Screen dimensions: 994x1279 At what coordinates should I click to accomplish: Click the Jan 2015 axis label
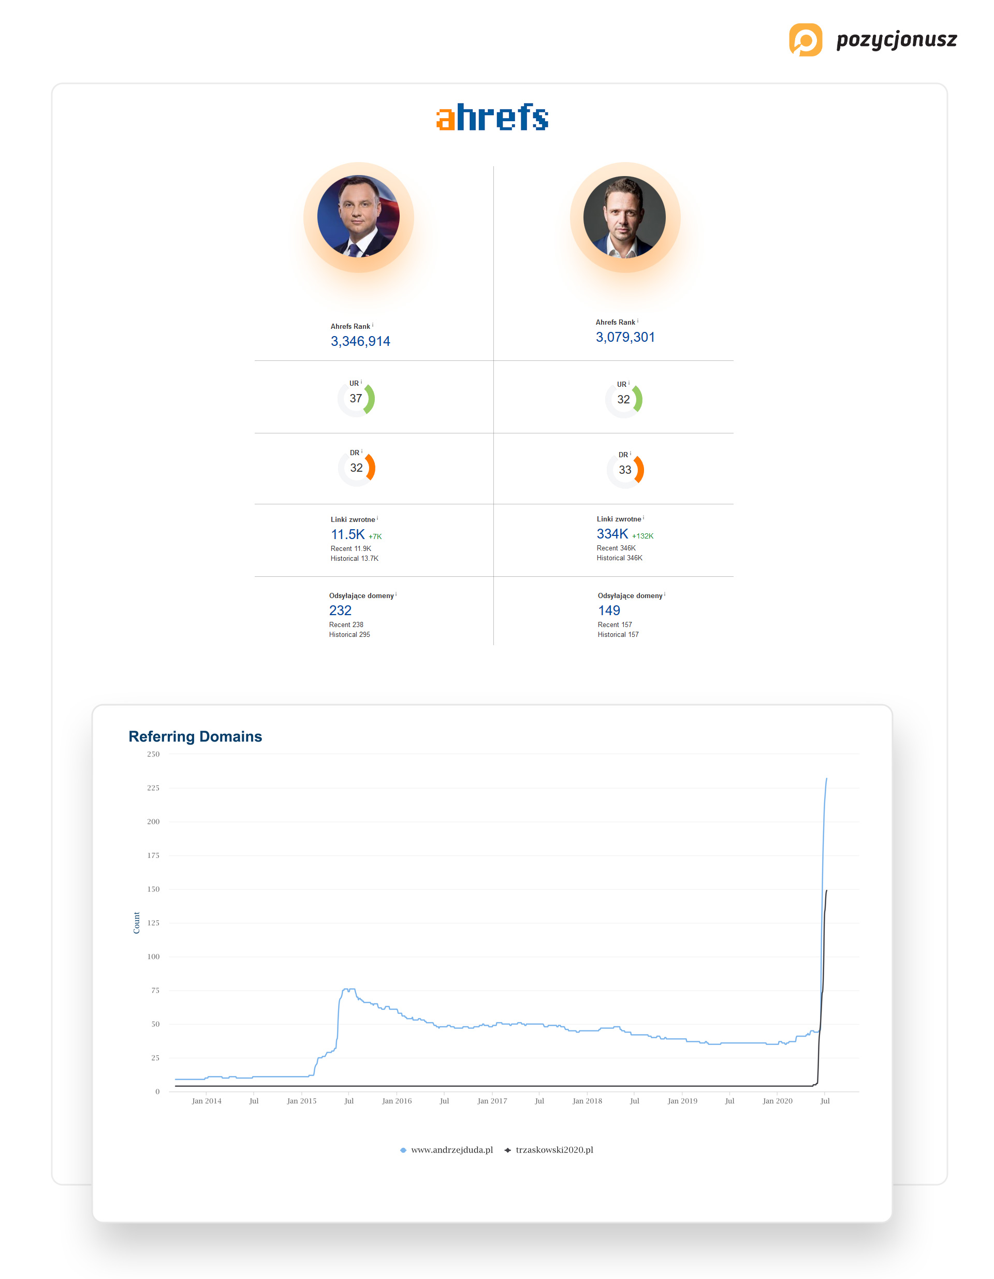tap(301, 1101)
